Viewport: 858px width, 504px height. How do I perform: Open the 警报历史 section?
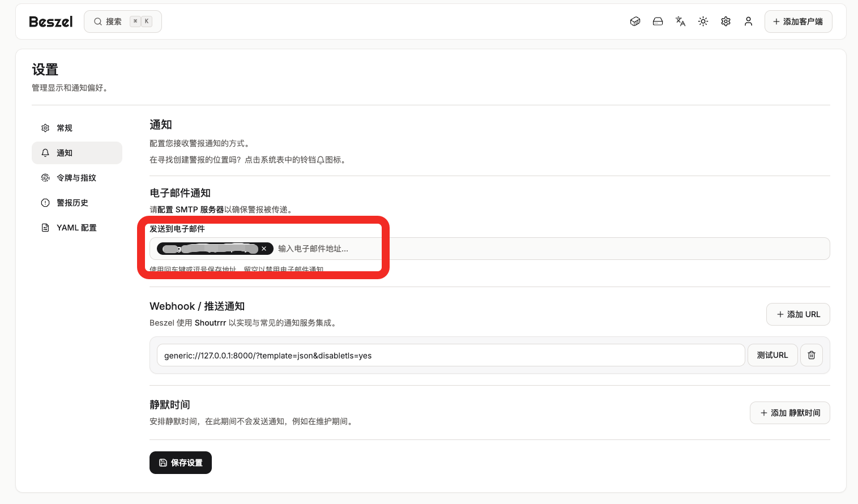coord(72,203)
